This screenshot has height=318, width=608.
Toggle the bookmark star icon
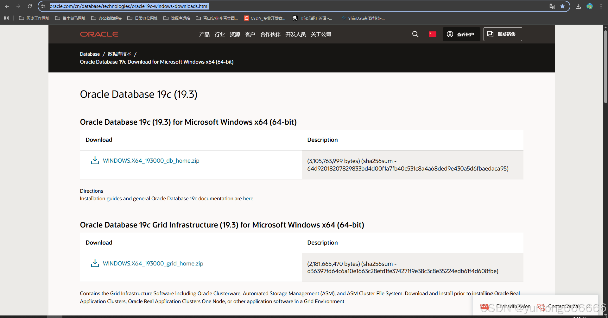pos(562,6)
